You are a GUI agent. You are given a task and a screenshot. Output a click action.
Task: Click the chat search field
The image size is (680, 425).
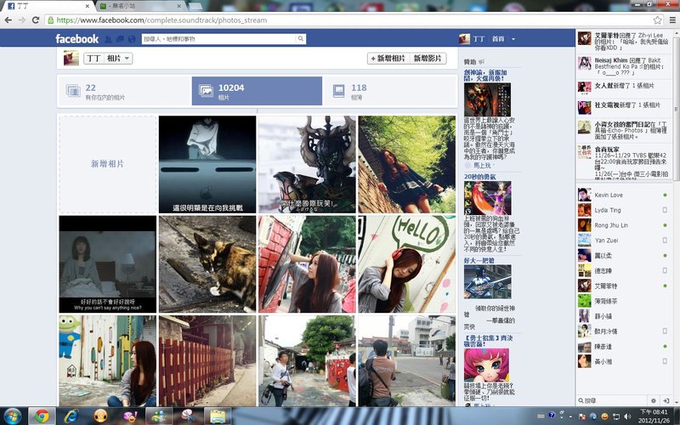click(611, 400)
